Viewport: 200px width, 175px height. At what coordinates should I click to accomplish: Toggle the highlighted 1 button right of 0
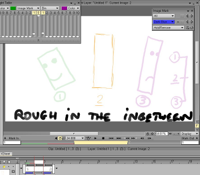pos(43,13)
